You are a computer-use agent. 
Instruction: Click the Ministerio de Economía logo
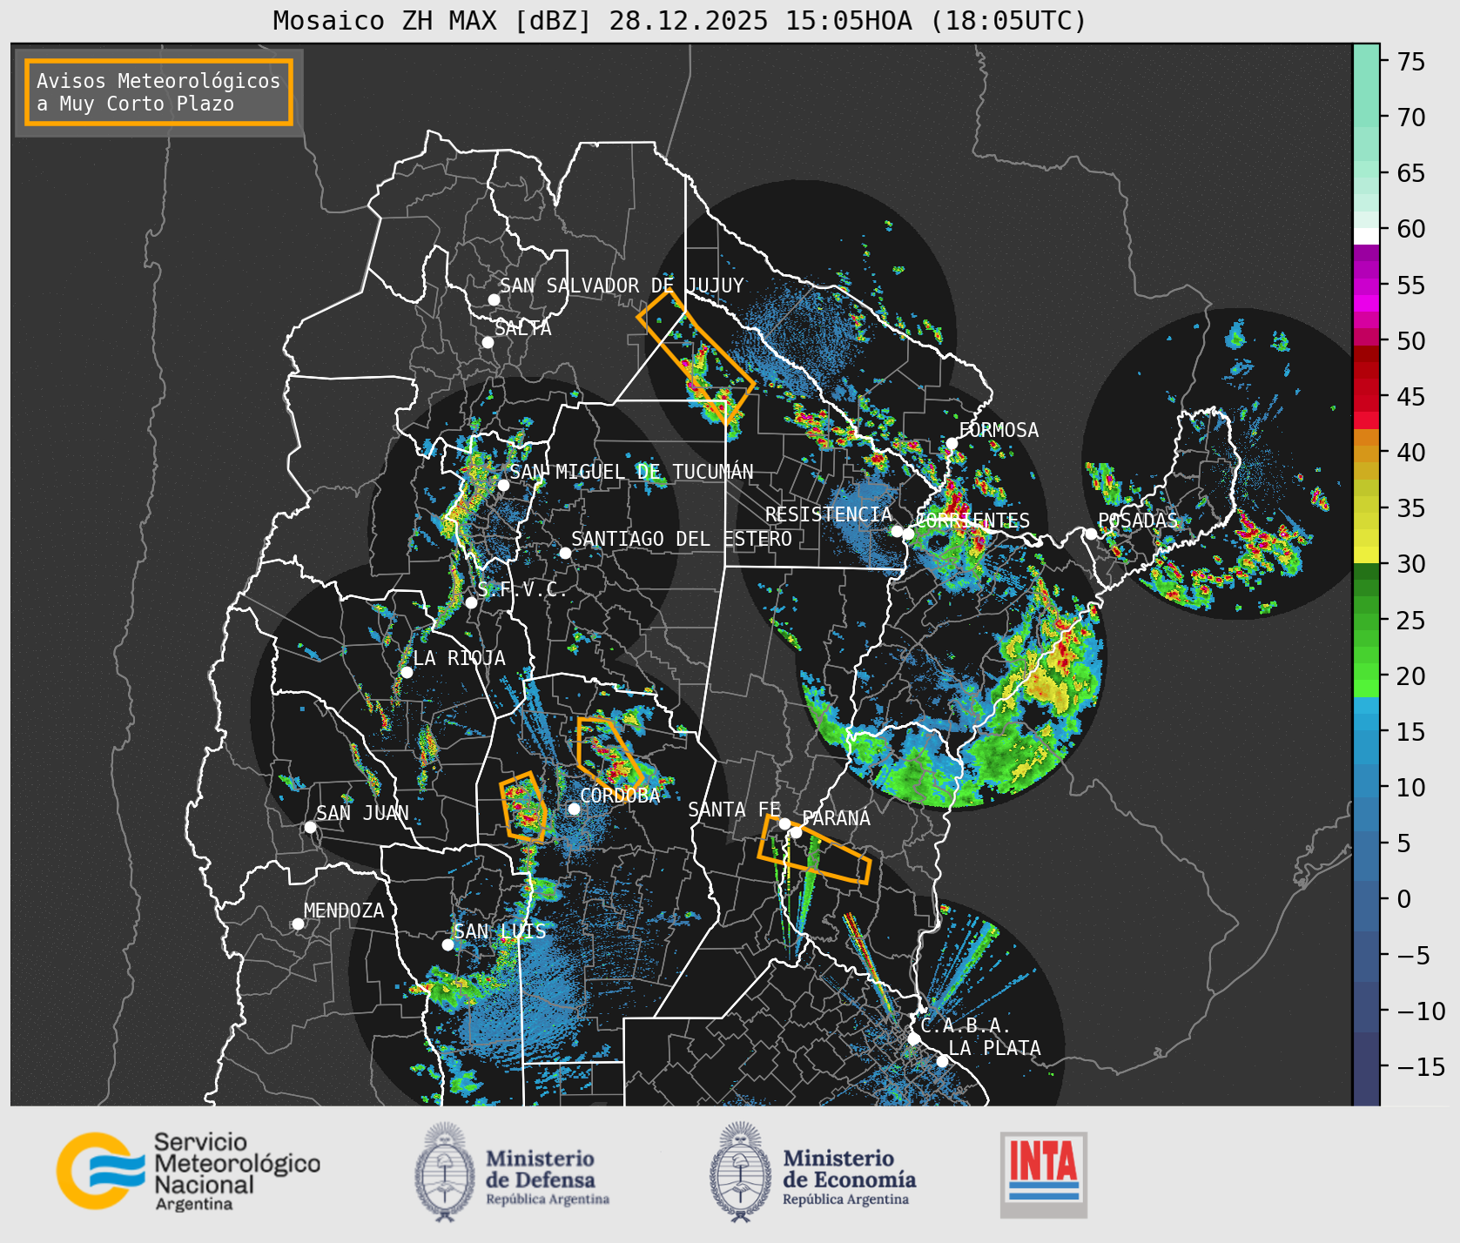pos(813,1172)
